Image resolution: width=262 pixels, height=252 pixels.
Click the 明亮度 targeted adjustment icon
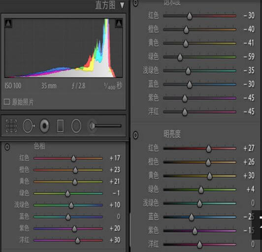(135, 135)
